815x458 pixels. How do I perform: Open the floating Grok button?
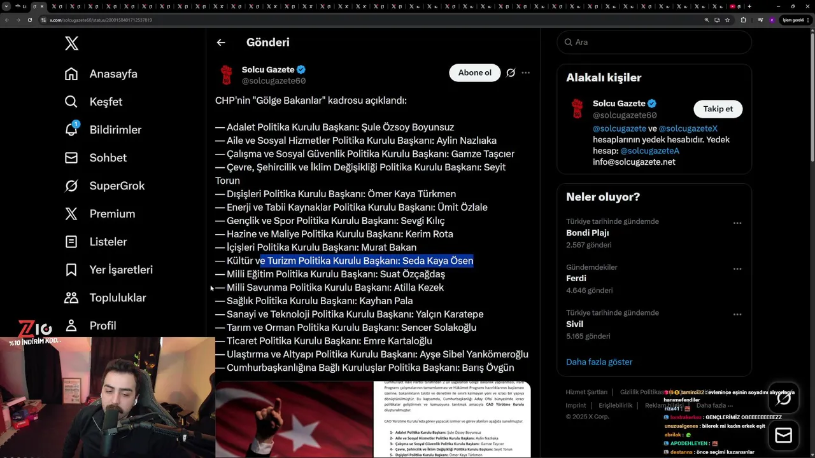(x=784, y=399)
